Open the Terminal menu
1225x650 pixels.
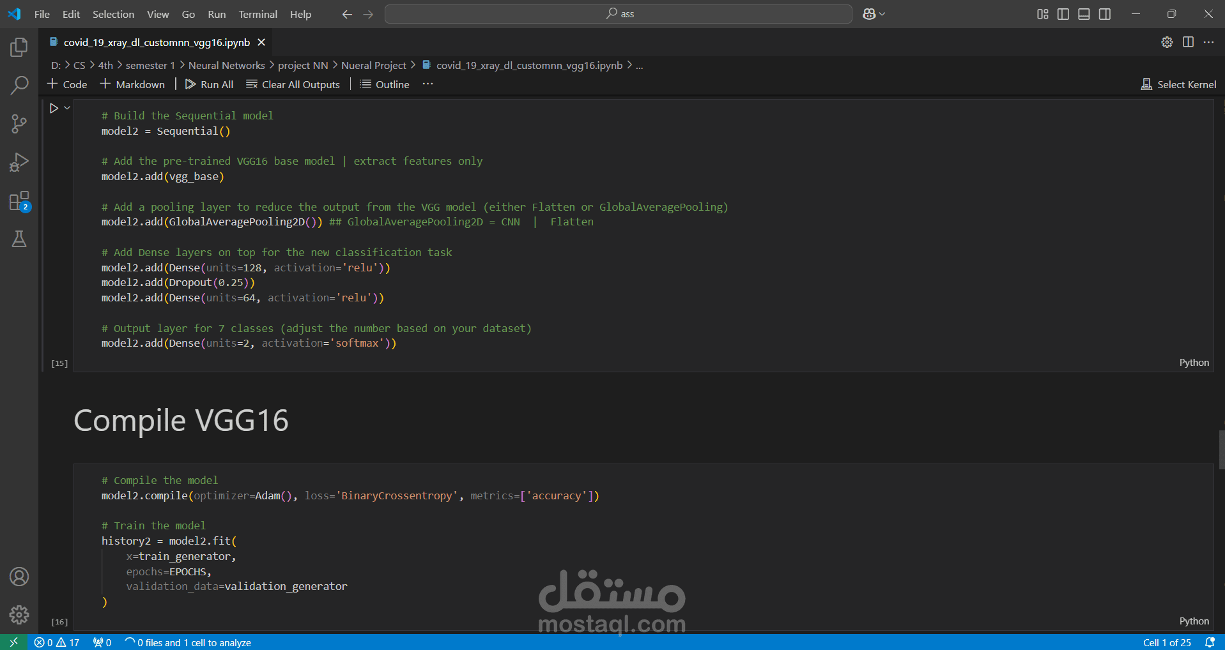tap(258, 14)
